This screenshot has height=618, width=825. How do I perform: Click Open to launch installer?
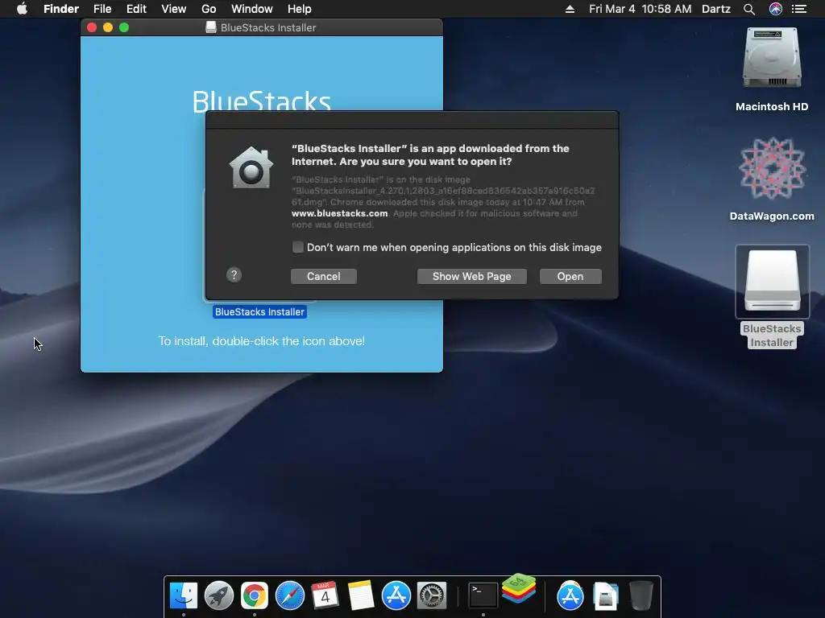point(570,277)
